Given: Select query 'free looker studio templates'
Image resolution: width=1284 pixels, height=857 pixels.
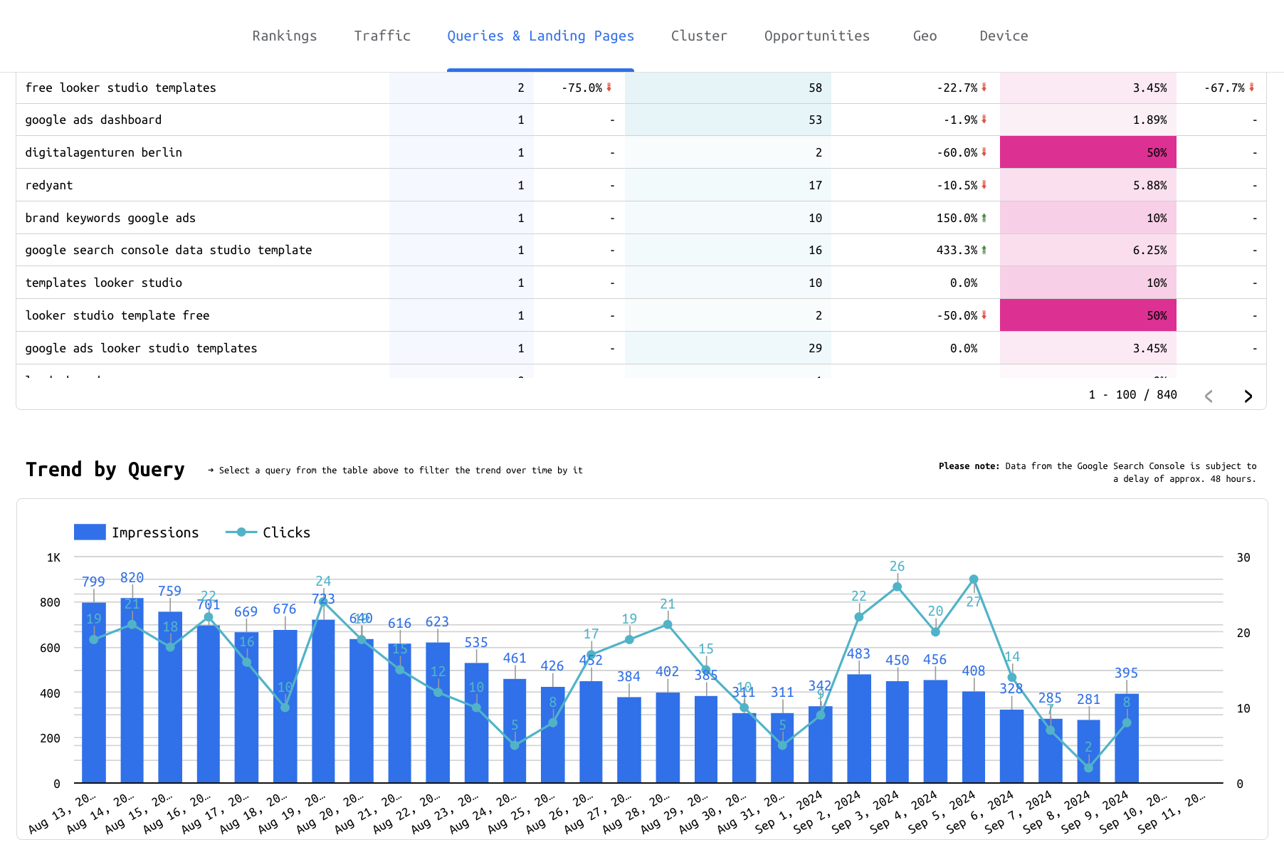Looking at the screenshot, I should tap(120, 88).
